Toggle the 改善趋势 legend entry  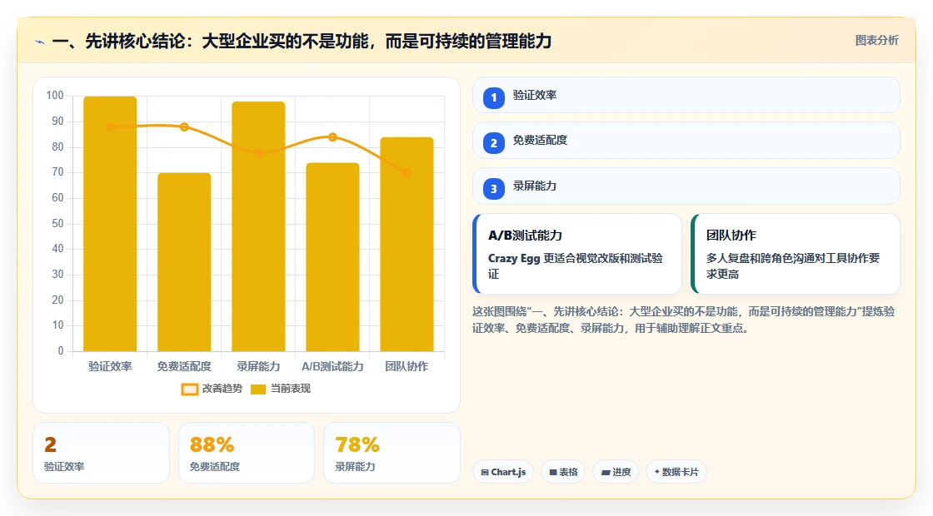tap(212, 389)
